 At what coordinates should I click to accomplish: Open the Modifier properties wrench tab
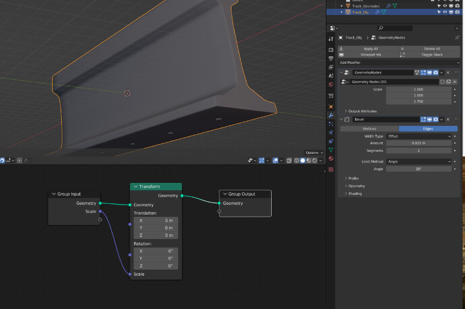coord(331,115)
